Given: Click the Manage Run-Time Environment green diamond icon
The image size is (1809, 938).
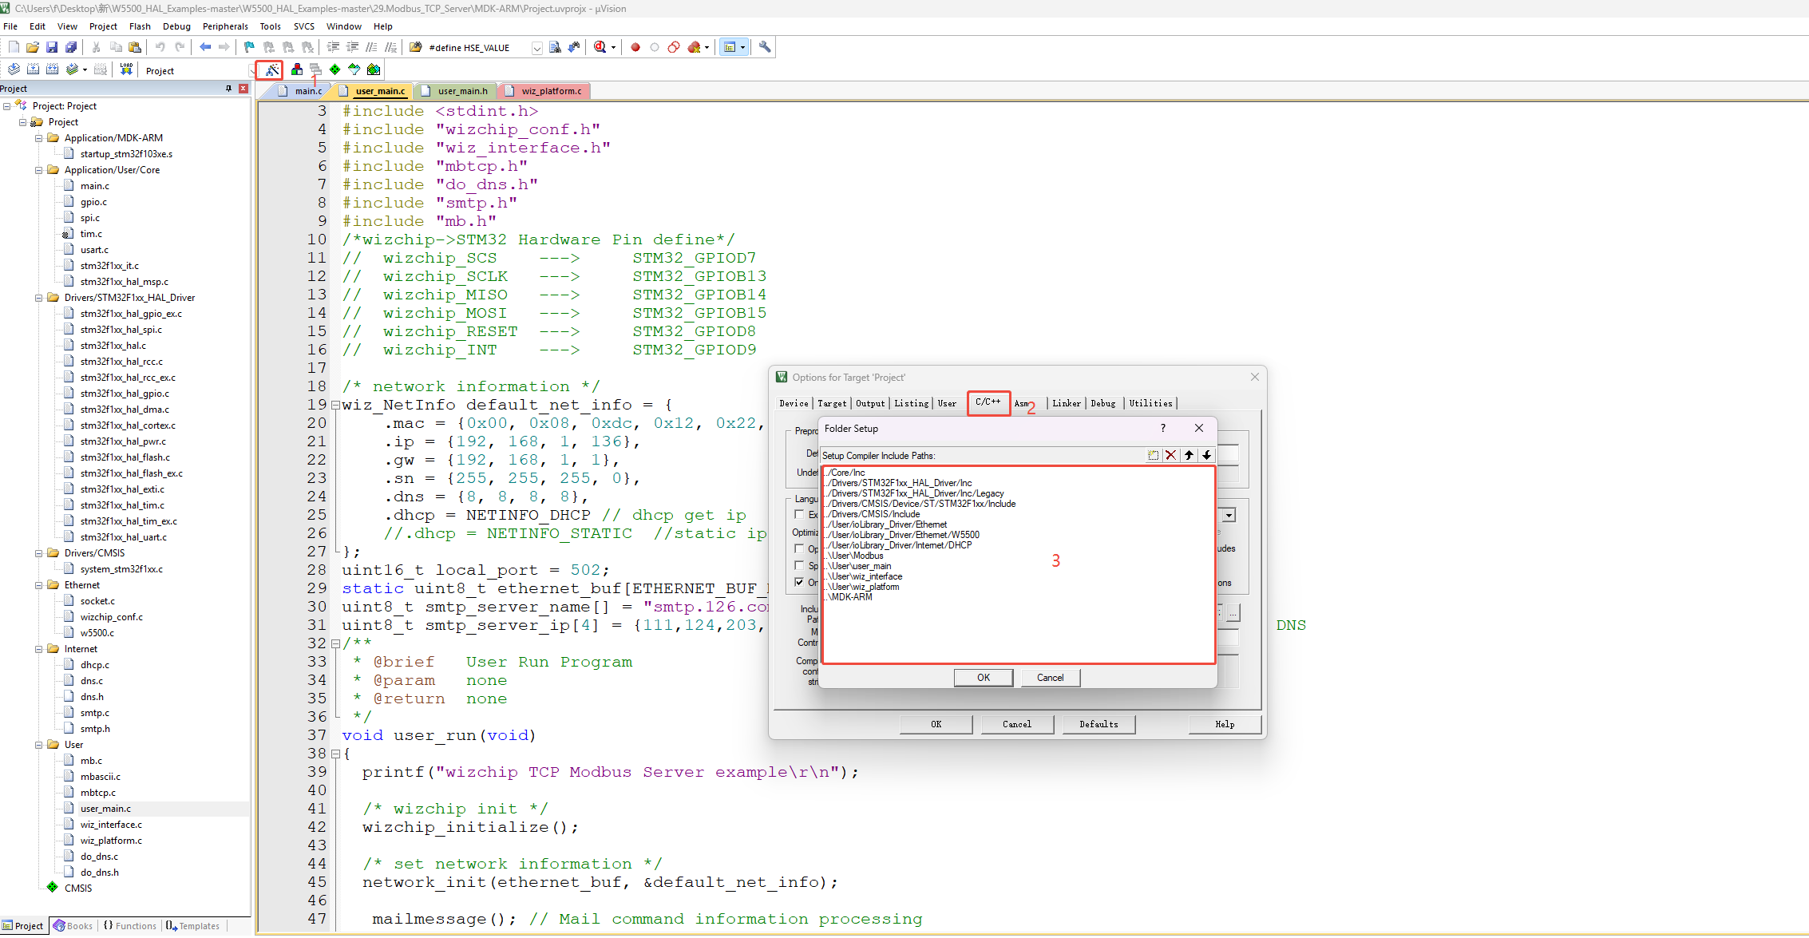Looking at the screenshot, I should (x=334, y=70).
